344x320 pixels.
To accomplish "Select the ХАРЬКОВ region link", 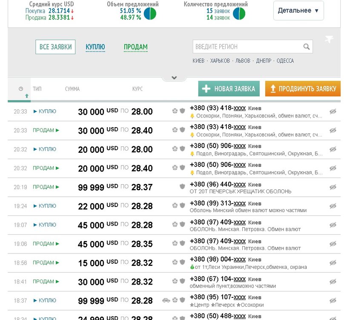I will 220,61.
